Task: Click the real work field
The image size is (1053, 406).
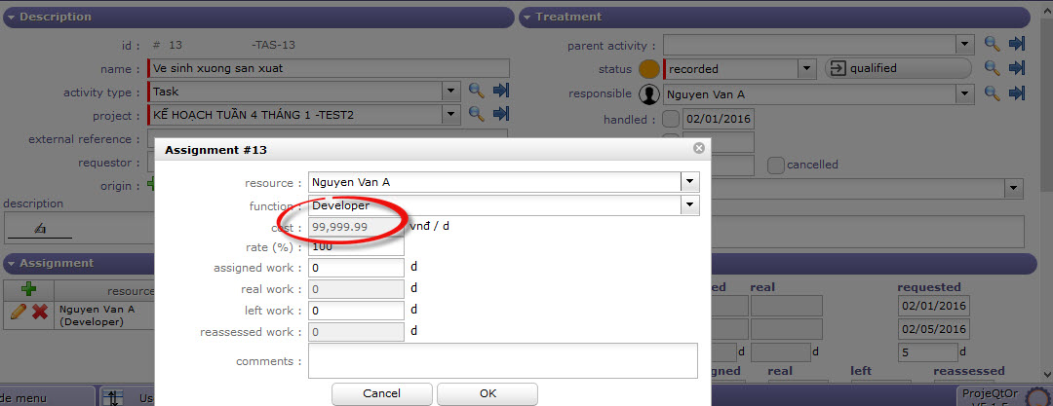Action: coord(356,289)
